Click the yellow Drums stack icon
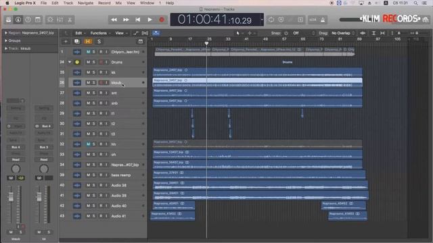Viewport: 433px width, 243px height. [77, 62]
